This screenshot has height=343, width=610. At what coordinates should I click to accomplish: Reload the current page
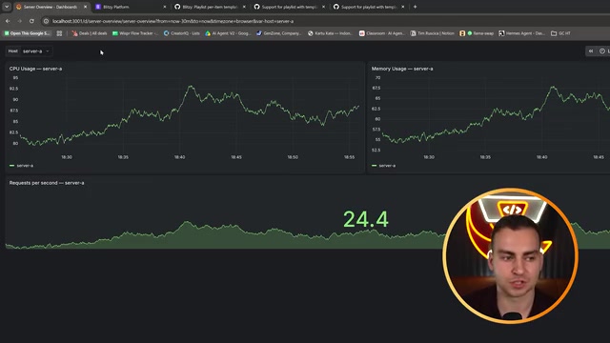point(31,21)
